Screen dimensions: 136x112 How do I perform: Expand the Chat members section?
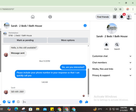click(112, 63)
